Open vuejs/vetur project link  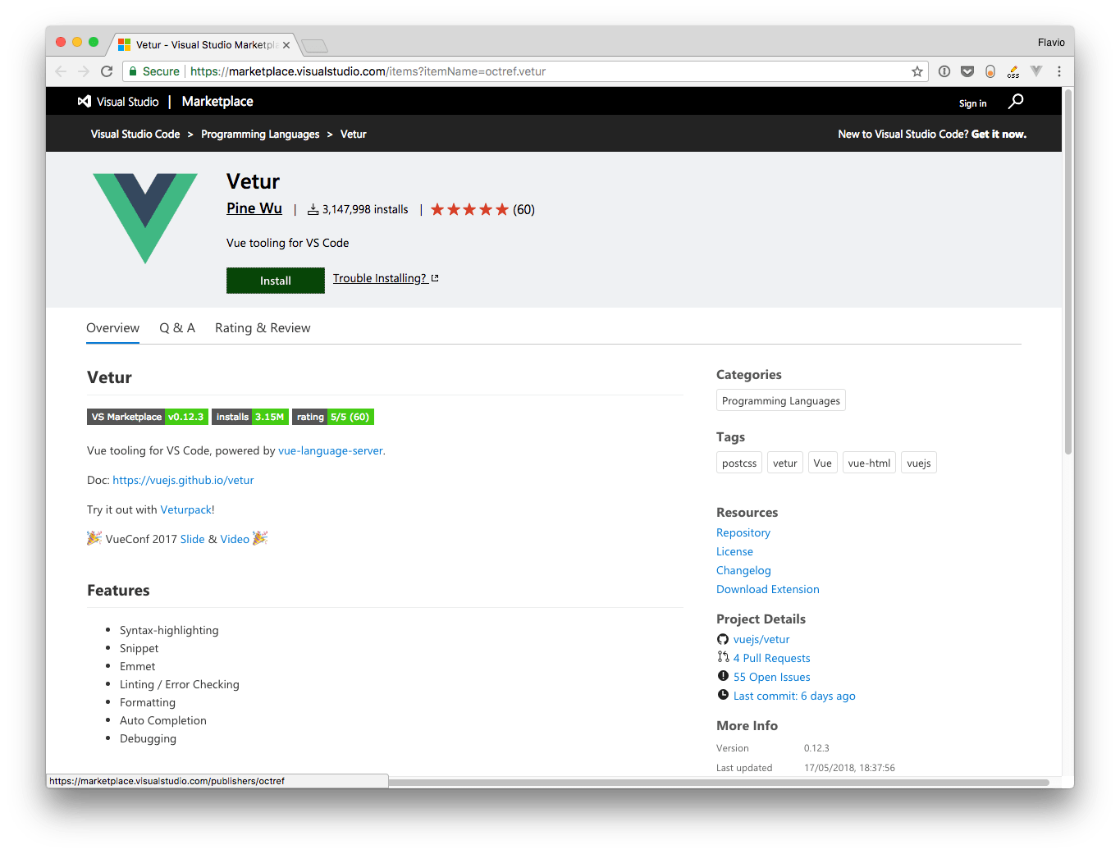(761, 639)
